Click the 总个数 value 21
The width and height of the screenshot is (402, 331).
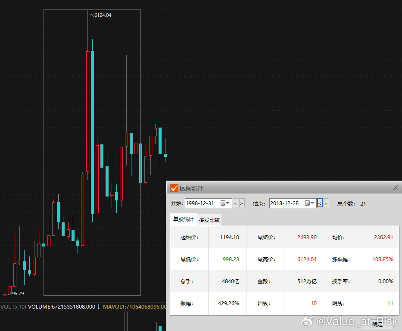pos(363,204)
